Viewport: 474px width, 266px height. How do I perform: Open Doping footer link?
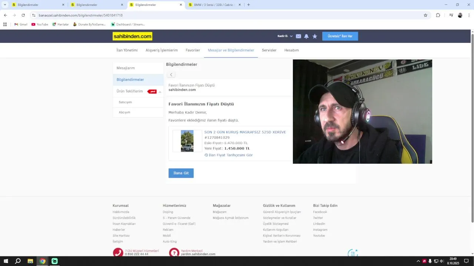[168, 212]
